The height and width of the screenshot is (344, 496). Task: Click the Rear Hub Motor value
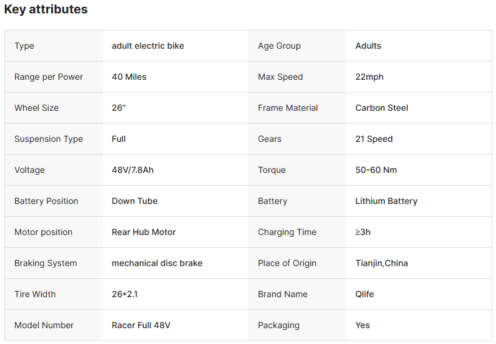(x=144, y=232)
